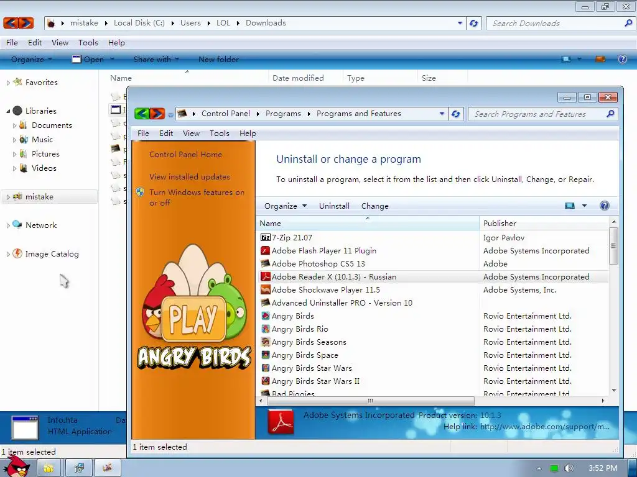Click the Angry Birds Space icon
This screenshot has width=637, height=477.
click(x=265, y=355)
